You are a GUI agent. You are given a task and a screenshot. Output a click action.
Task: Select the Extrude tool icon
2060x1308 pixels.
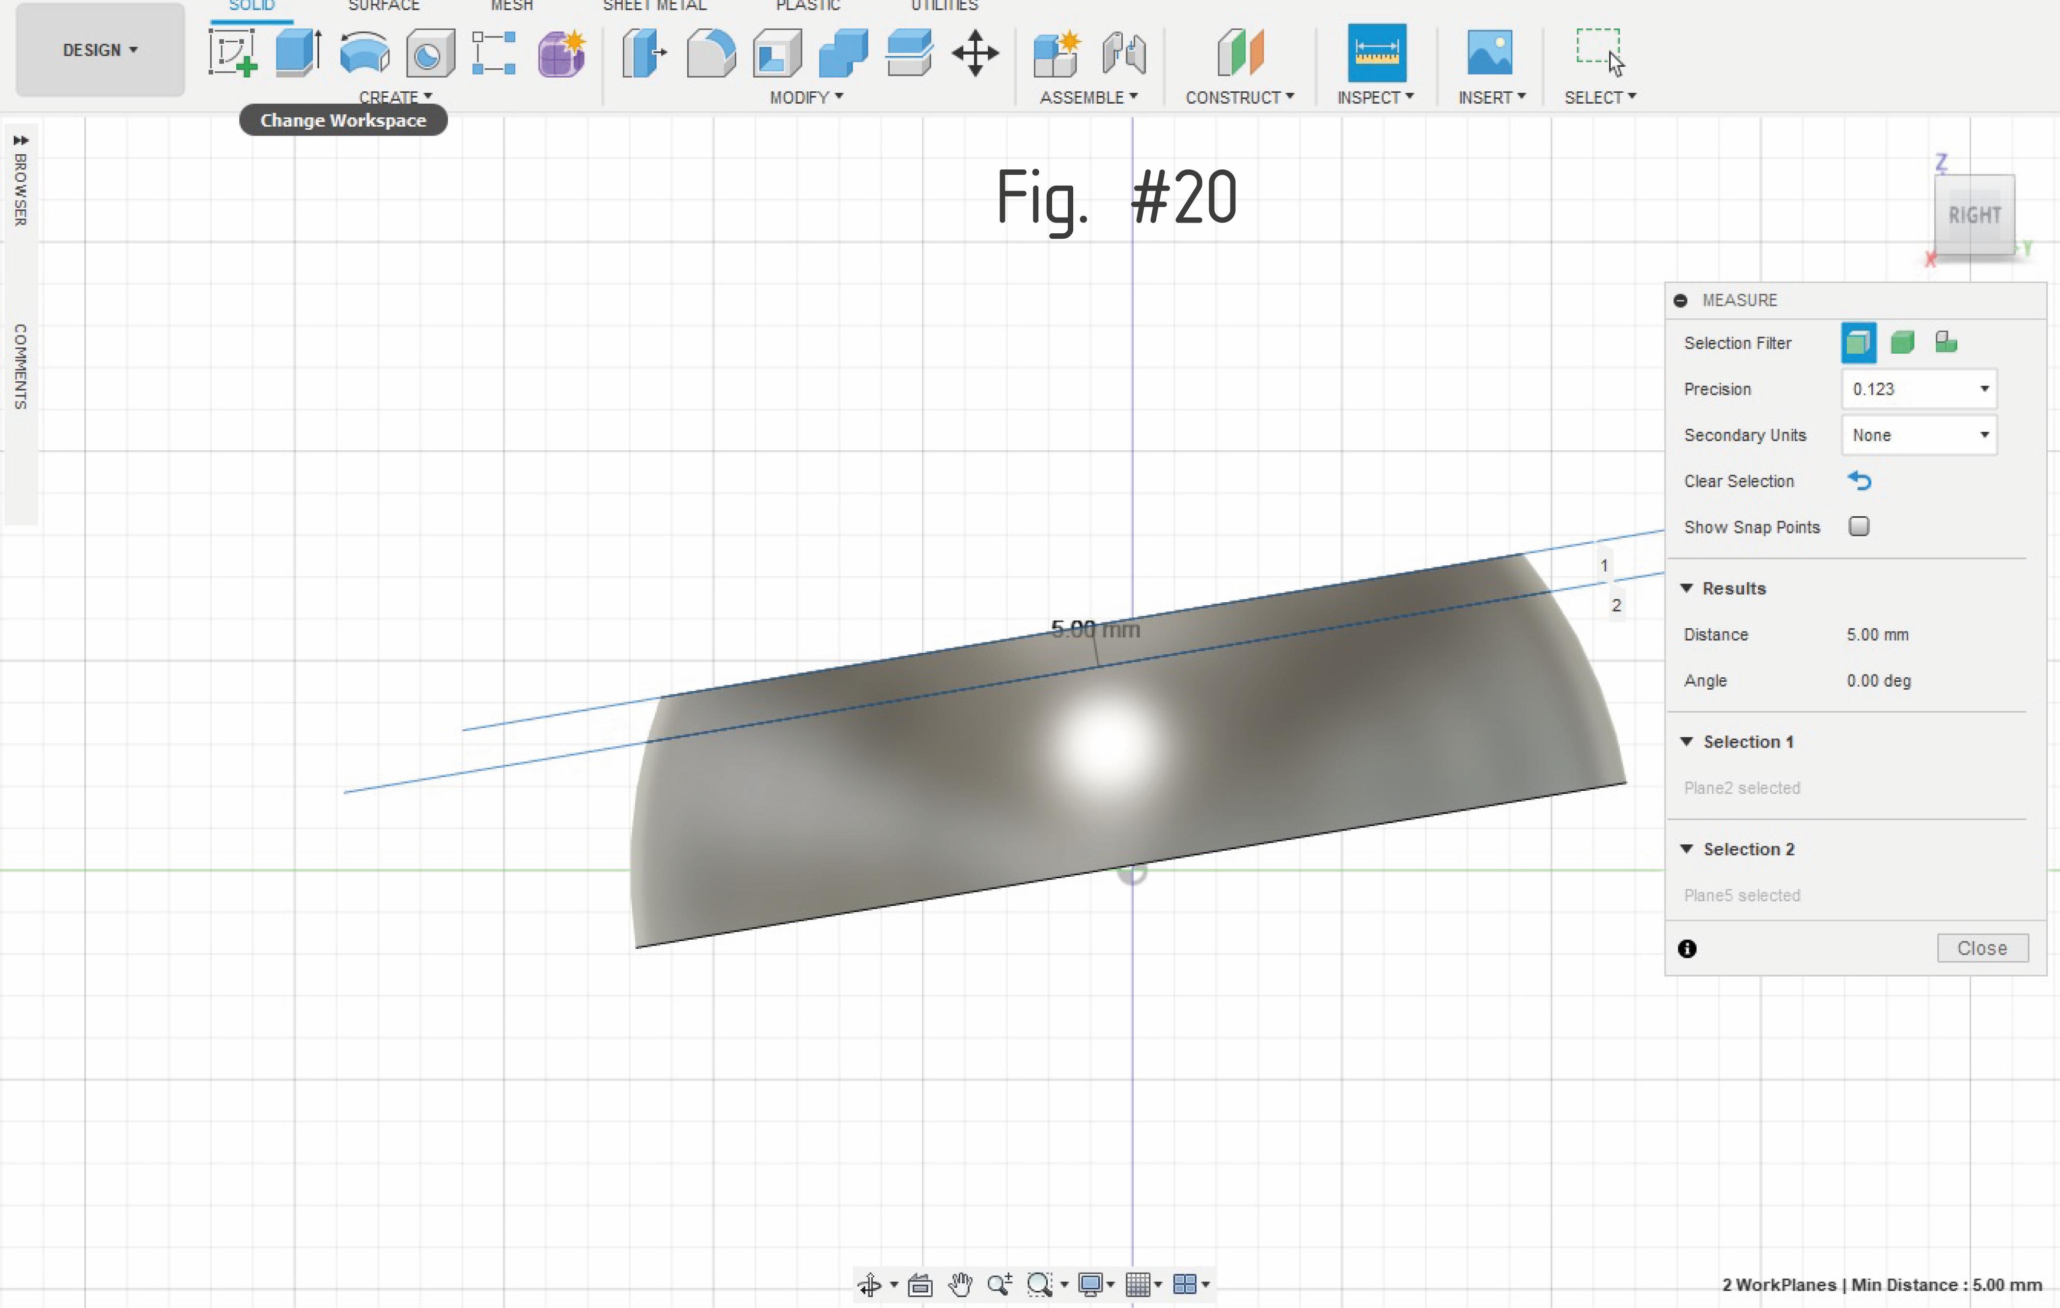(x=299, y=53)
